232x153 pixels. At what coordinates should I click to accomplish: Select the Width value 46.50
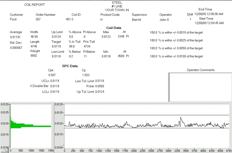(x=34, y=37)
